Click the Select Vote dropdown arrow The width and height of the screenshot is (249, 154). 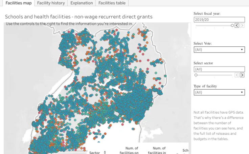(242, 50)
